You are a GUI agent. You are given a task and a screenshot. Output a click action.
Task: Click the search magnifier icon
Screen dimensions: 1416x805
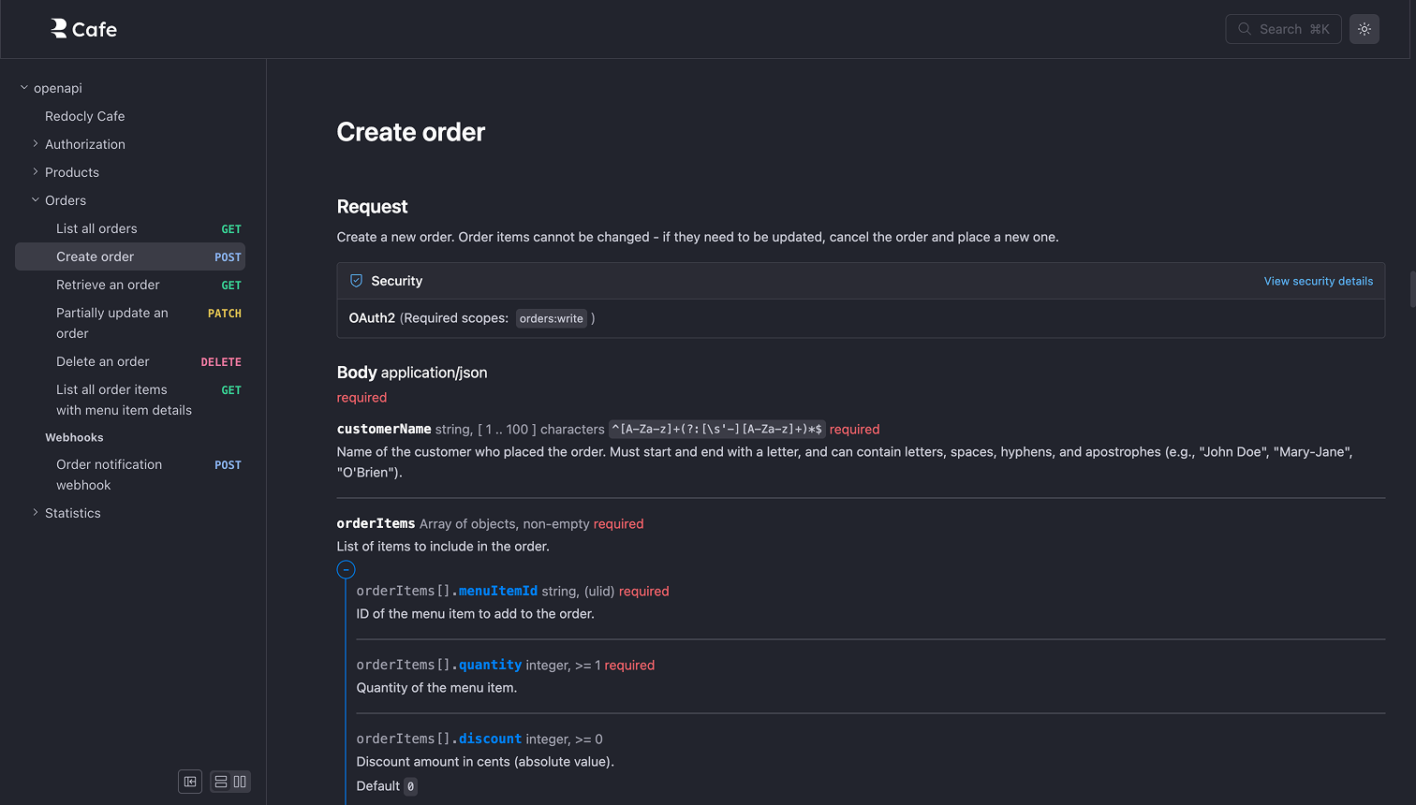click(x=1245, y=29)
